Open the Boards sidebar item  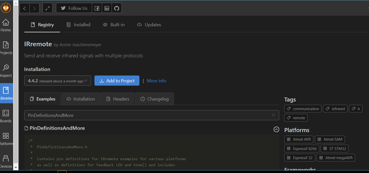6,116
